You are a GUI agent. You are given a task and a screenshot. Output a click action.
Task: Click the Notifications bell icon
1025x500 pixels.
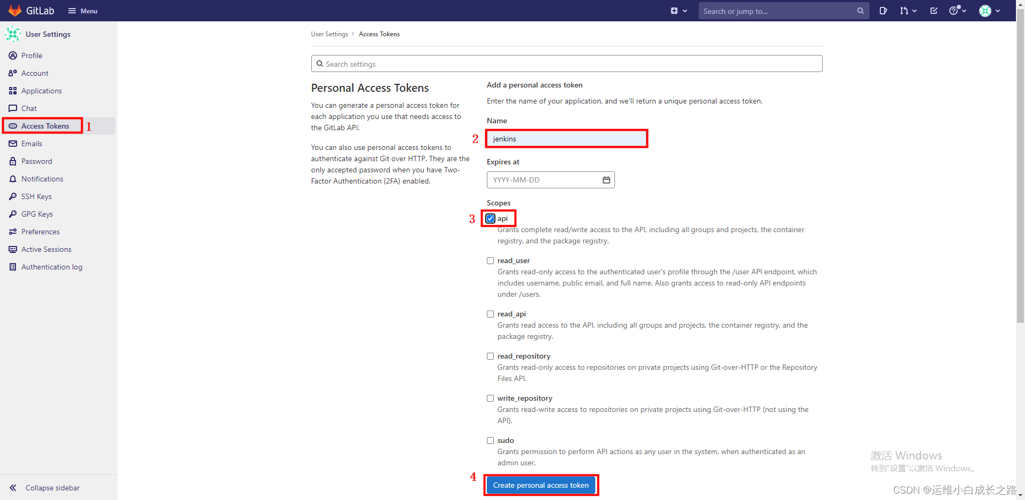coord(13,179)
